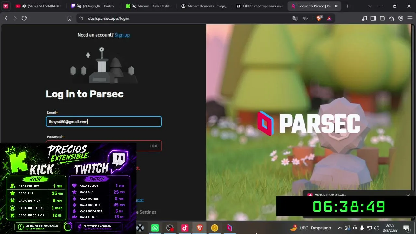Open the gold coin app on taskbar
The width and height of the screenshot is (416, 234).
(214, 228)
